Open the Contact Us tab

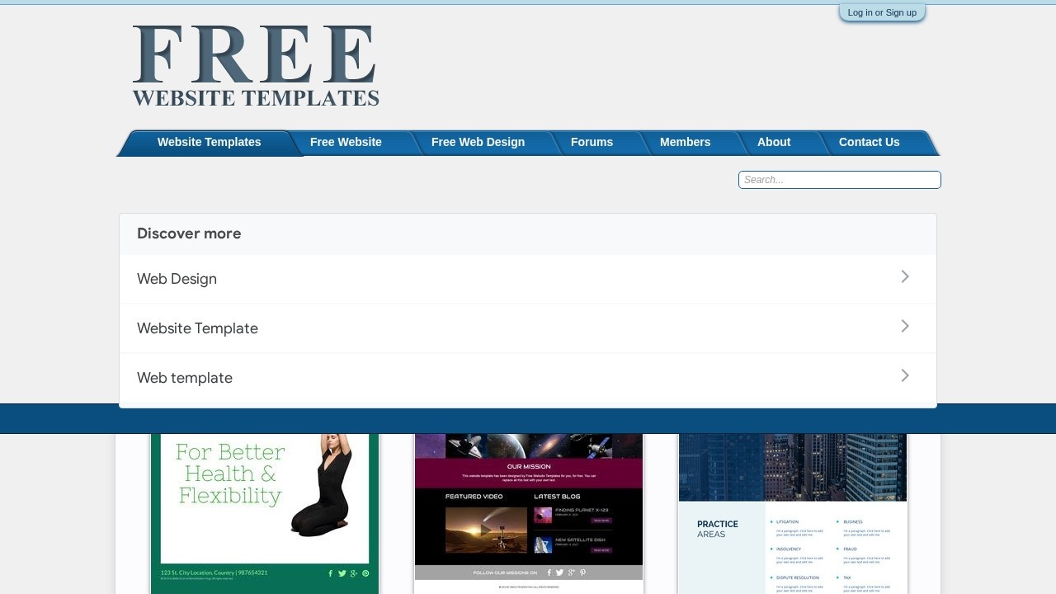(x=869, y=142)
